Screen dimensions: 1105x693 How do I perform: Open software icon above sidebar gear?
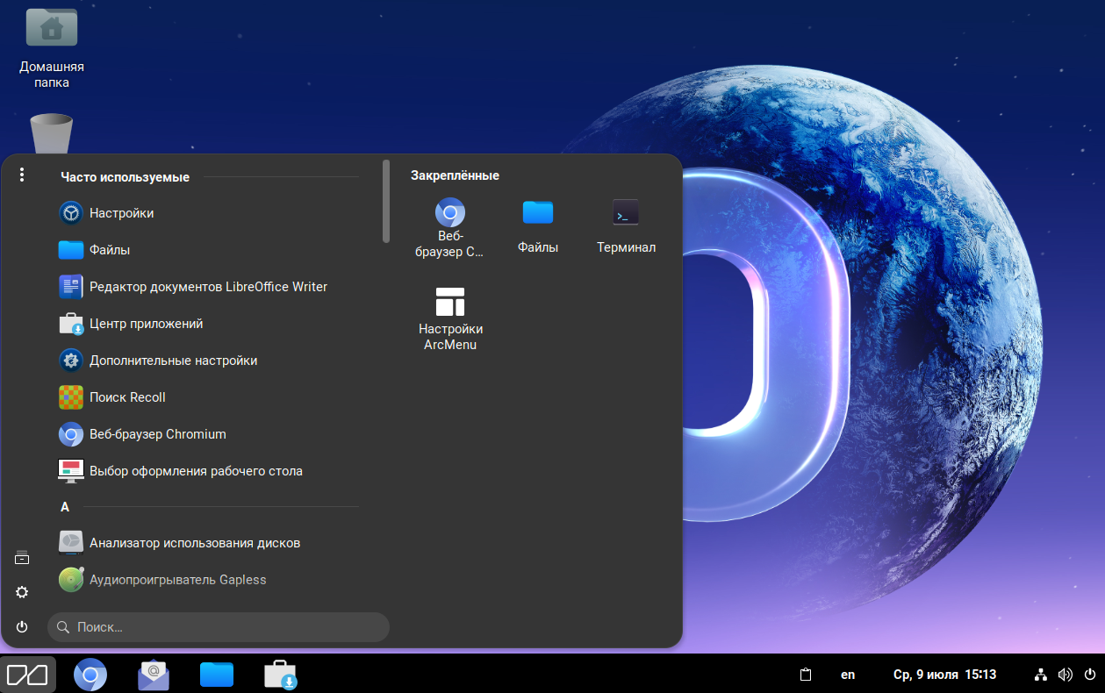pos(22,558)
